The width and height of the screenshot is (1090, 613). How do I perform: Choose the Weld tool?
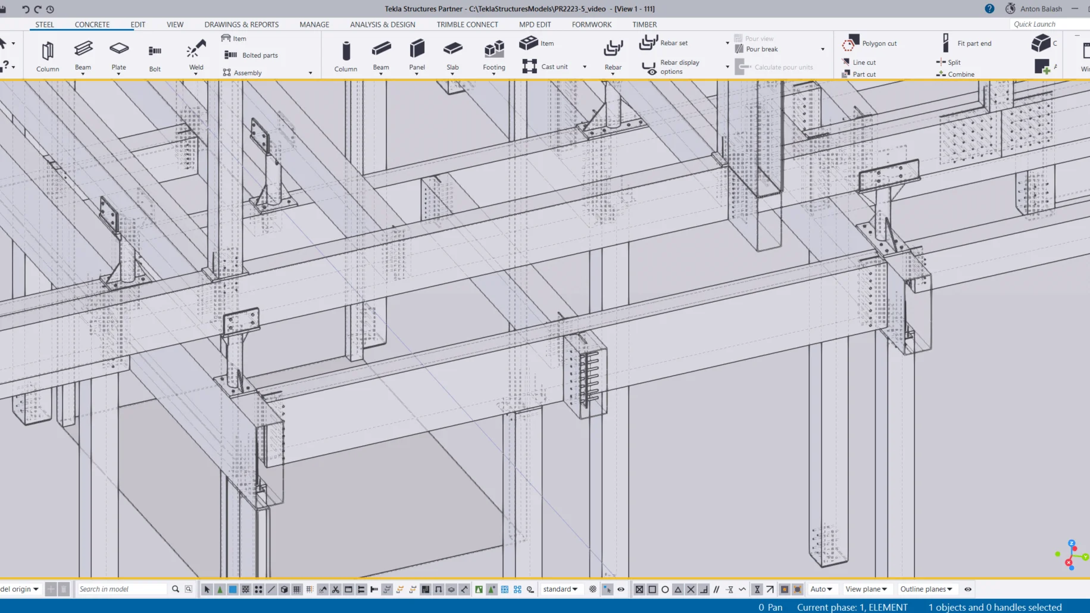[x=196, y=55]
